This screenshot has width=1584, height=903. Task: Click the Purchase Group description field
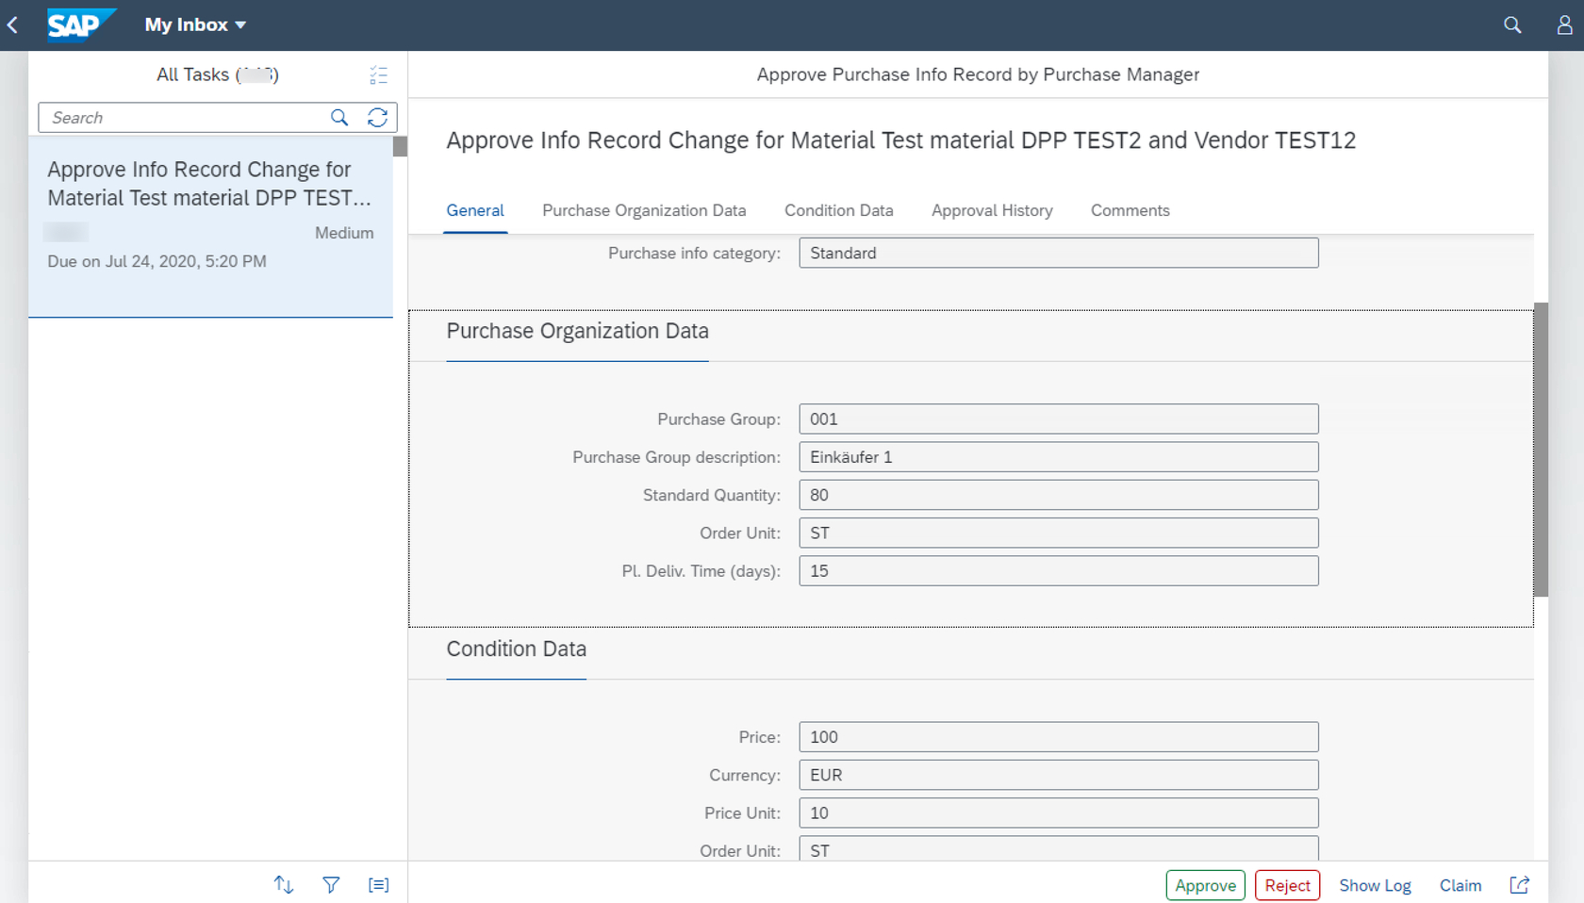click(1059, 457)
